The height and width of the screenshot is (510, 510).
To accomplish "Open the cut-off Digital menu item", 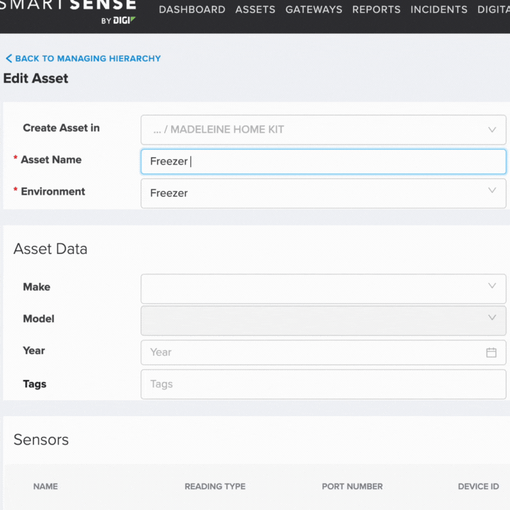I will (x=493, y=9).
